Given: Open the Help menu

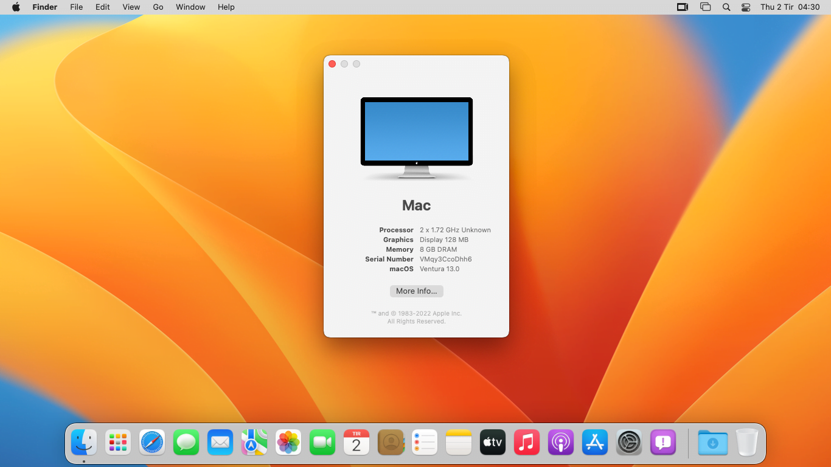Looking at the screenshot, I should pos(226,7).
